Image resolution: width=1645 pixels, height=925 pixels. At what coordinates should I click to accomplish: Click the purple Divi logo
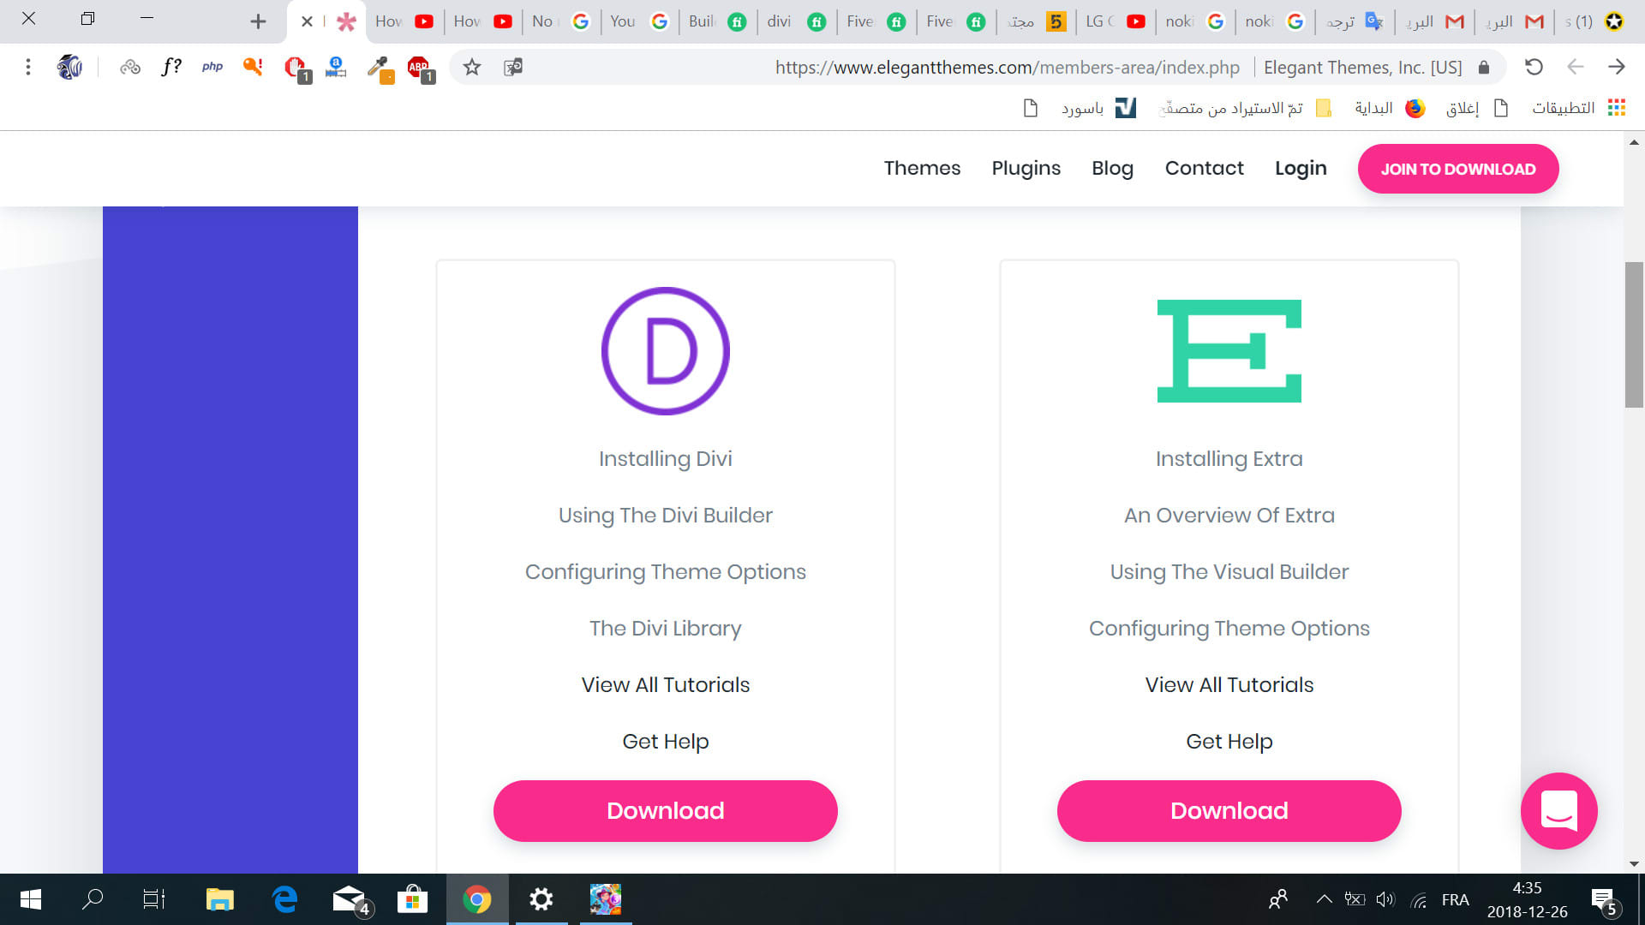pyautogui.click(x=666, y=351)
